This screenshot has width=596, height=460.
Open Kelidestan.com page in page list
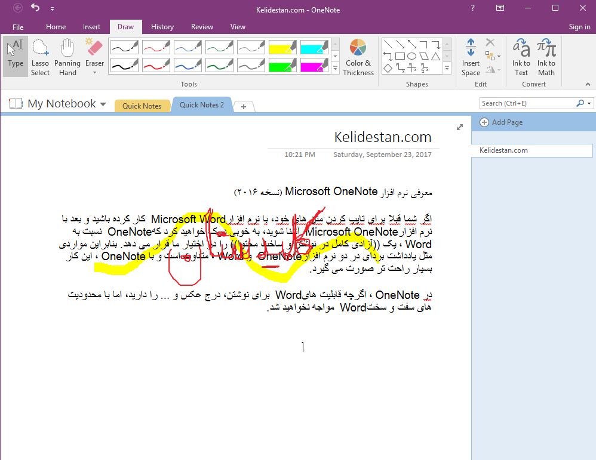point(532,150)
